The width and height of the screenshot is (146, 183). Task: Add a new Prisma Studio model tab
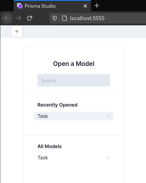pos(17,31)
